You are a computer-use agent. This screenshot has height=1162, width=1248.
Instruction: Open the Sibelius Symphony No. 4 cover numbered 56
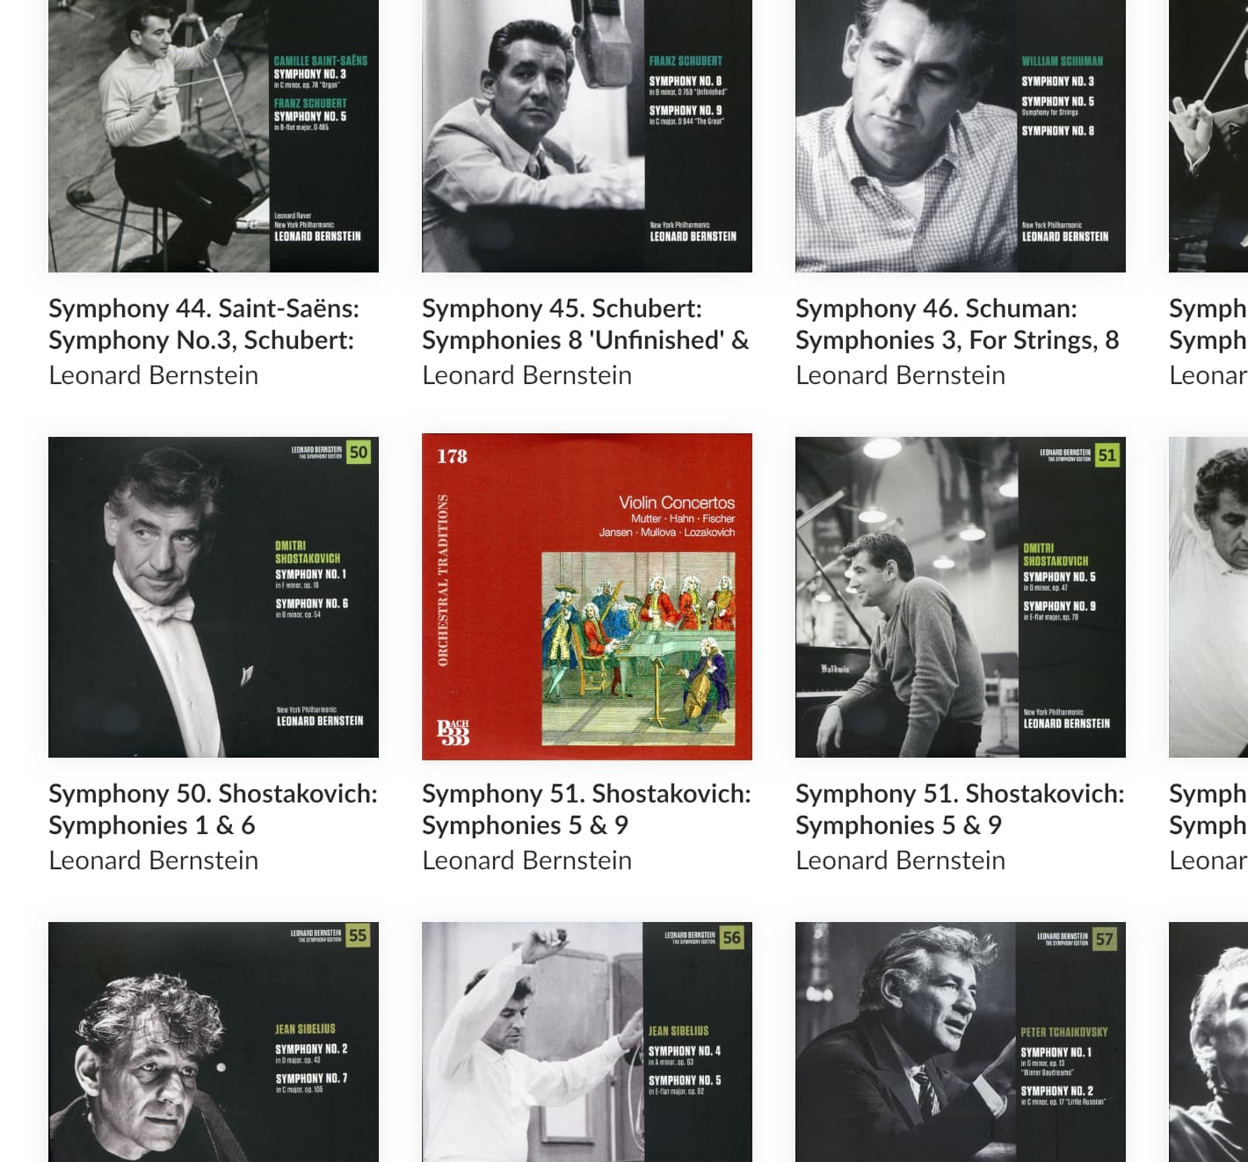coord(587,1042)
